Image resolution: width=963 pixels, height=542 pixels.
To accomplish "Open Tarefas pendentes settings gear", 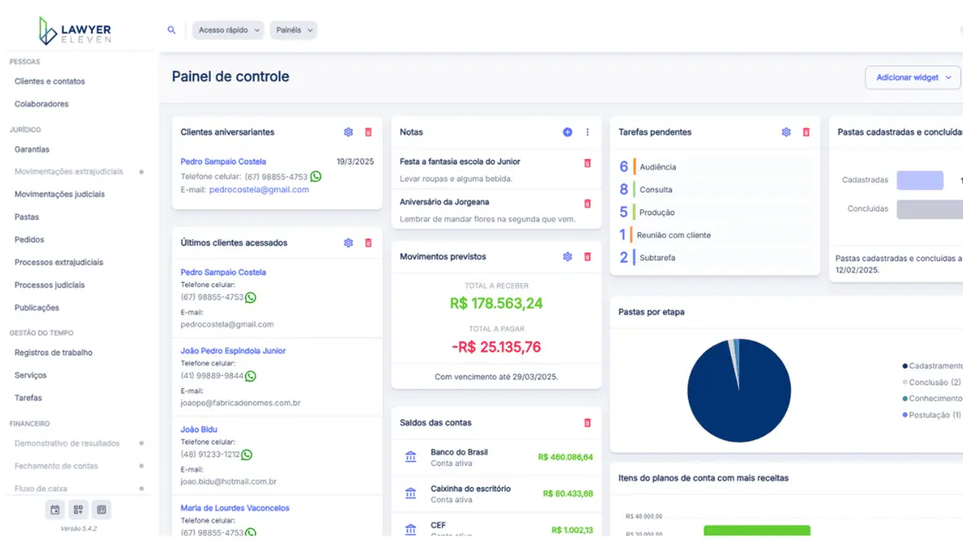I will tap(786, 132).
